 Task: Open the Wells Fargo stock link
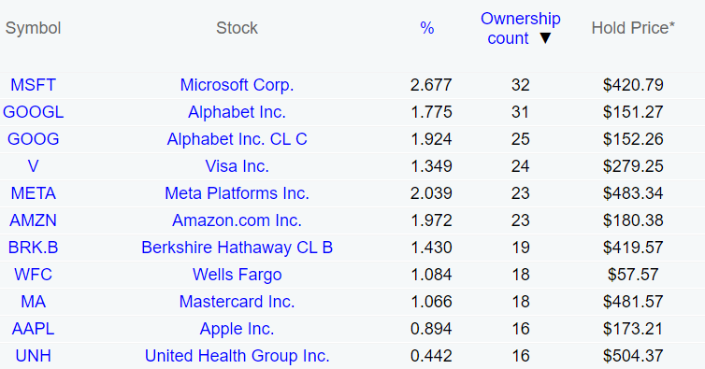click(x=237, y=275)
